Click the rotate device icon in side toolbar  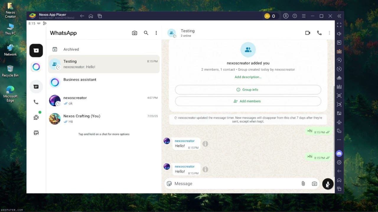point(339,131)
